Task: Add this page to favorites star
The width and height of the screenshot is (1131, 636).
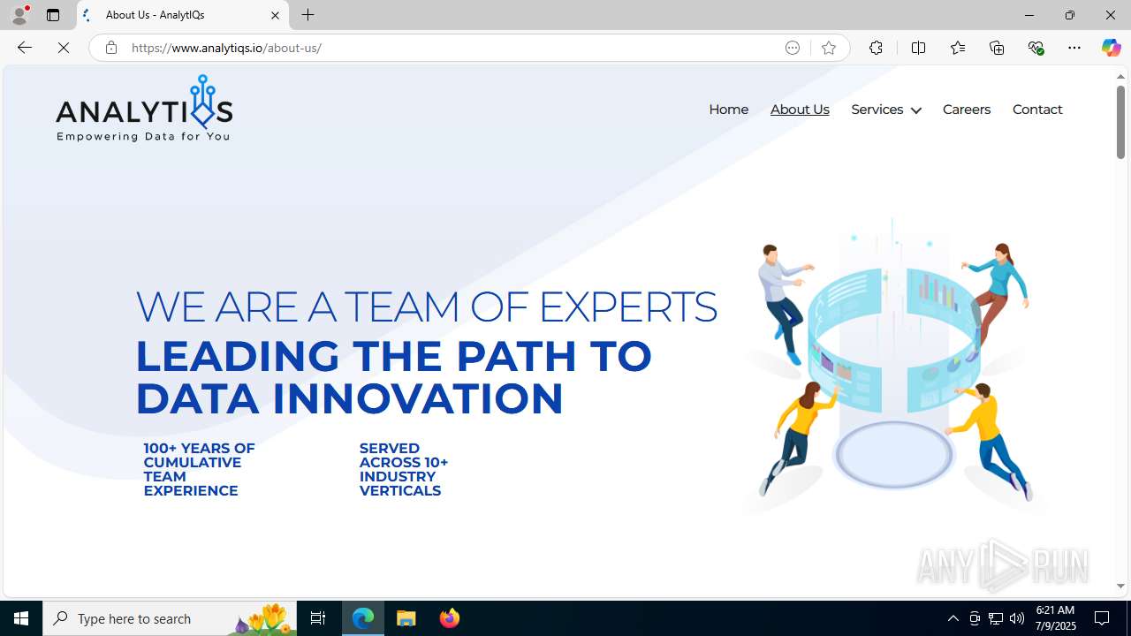Action: pyautogui.click(x=829, y=48)
